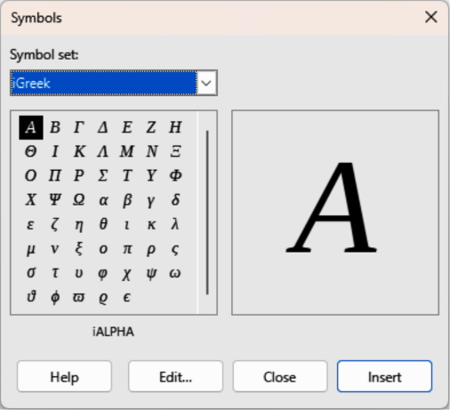Select the capital Upsilon symbol
450x410 pixels.
[151, 176]
